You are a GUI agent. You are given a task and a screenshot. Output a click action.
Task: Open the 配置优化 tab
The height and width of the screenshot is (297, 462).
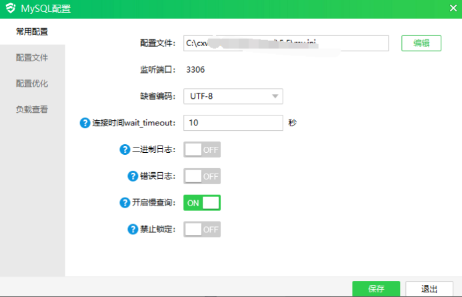(33, 83)
